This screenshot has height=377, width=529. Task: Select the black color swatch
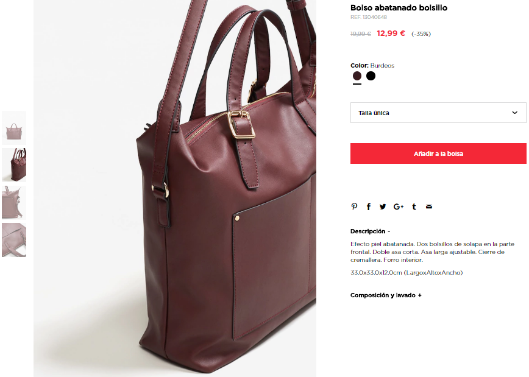[371, 76]
